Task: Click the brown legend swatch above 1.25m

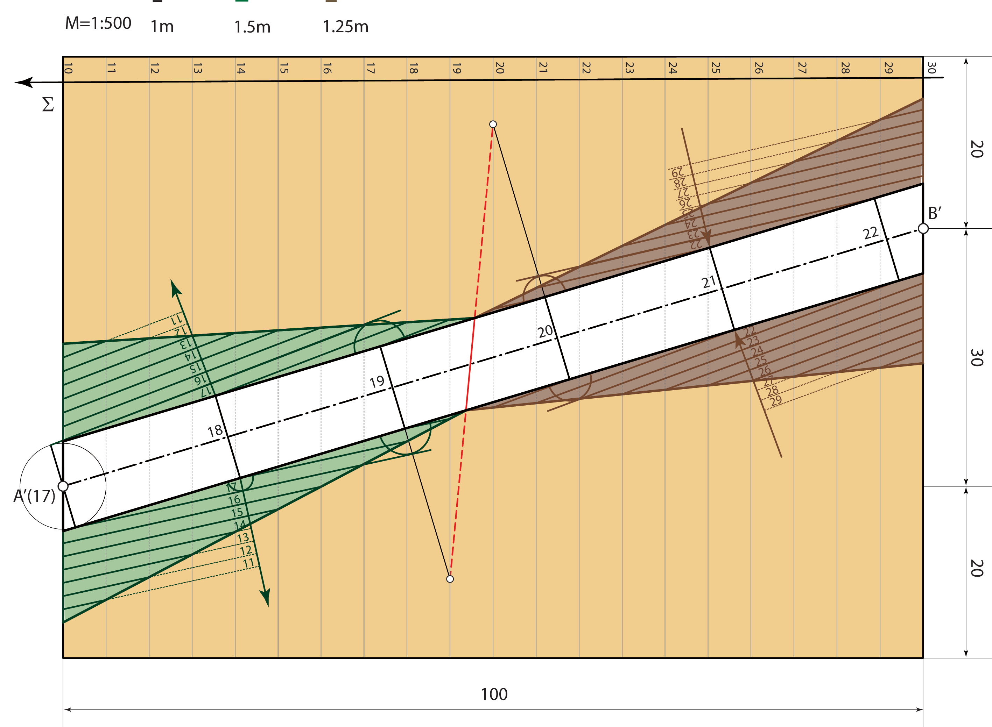Action: (x=331, y=1)
